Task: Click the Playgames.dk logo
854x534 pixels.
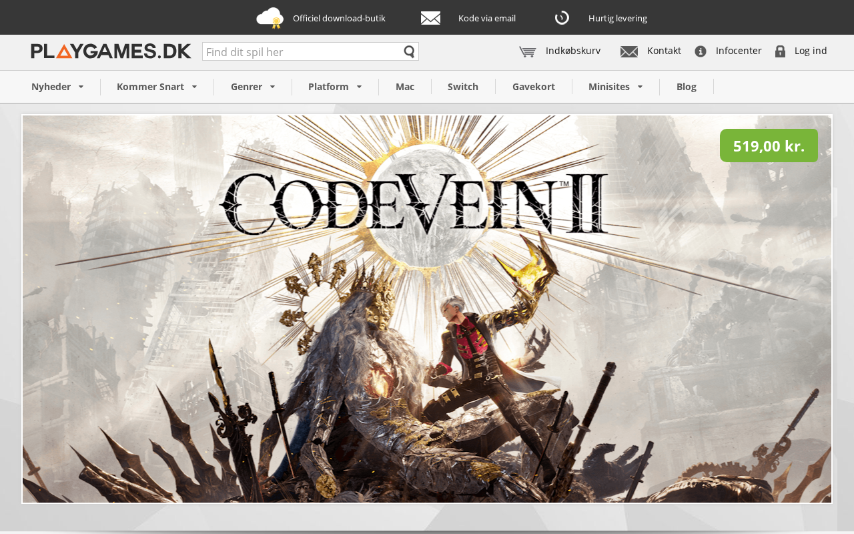Action: click(111, 51)
